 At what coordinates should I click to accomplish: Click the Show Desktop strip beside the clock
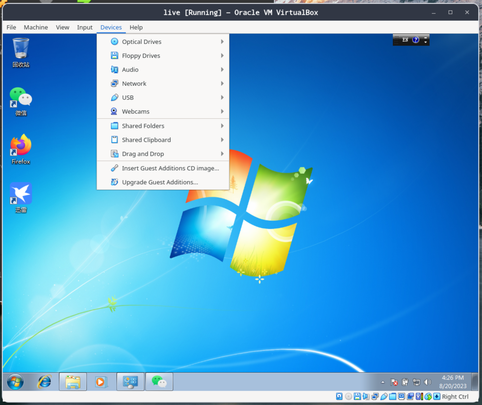[x=475, y=382]
